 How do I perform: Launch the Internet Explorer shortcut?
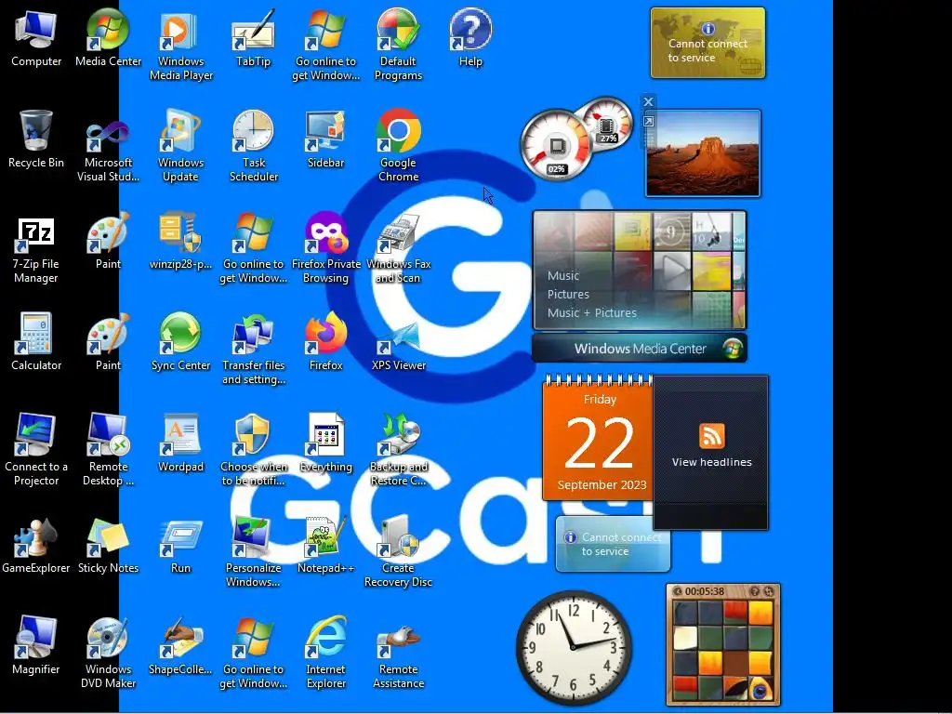click(x=326, y=653)
